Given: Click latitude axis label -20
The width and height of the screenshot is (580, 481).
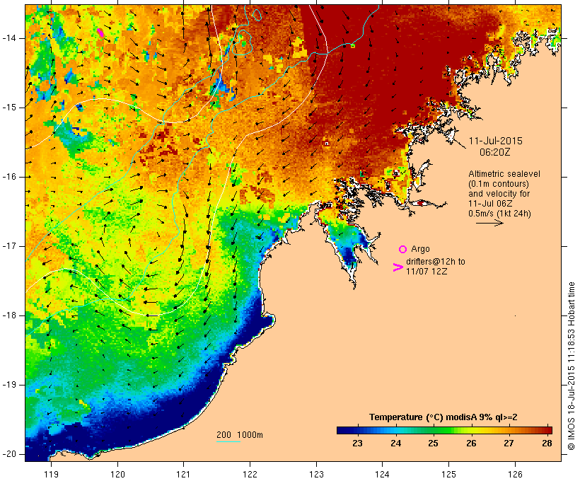Looking at the screenshot, I should pos(8,454).
